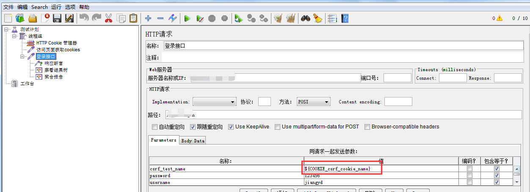The height and width of the screenshot is (192, 530).
Task: Stop all remote engines icon
Action: pyautogui.click(x=251, y=18)
